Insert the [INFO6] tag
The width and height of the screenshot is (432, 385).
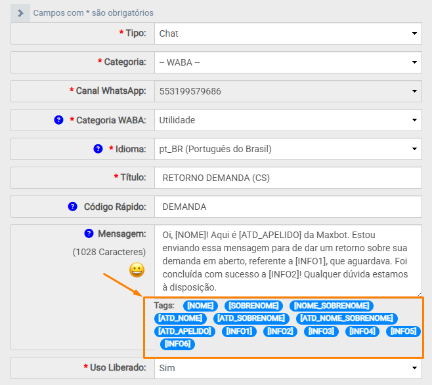tap(177, 344)
